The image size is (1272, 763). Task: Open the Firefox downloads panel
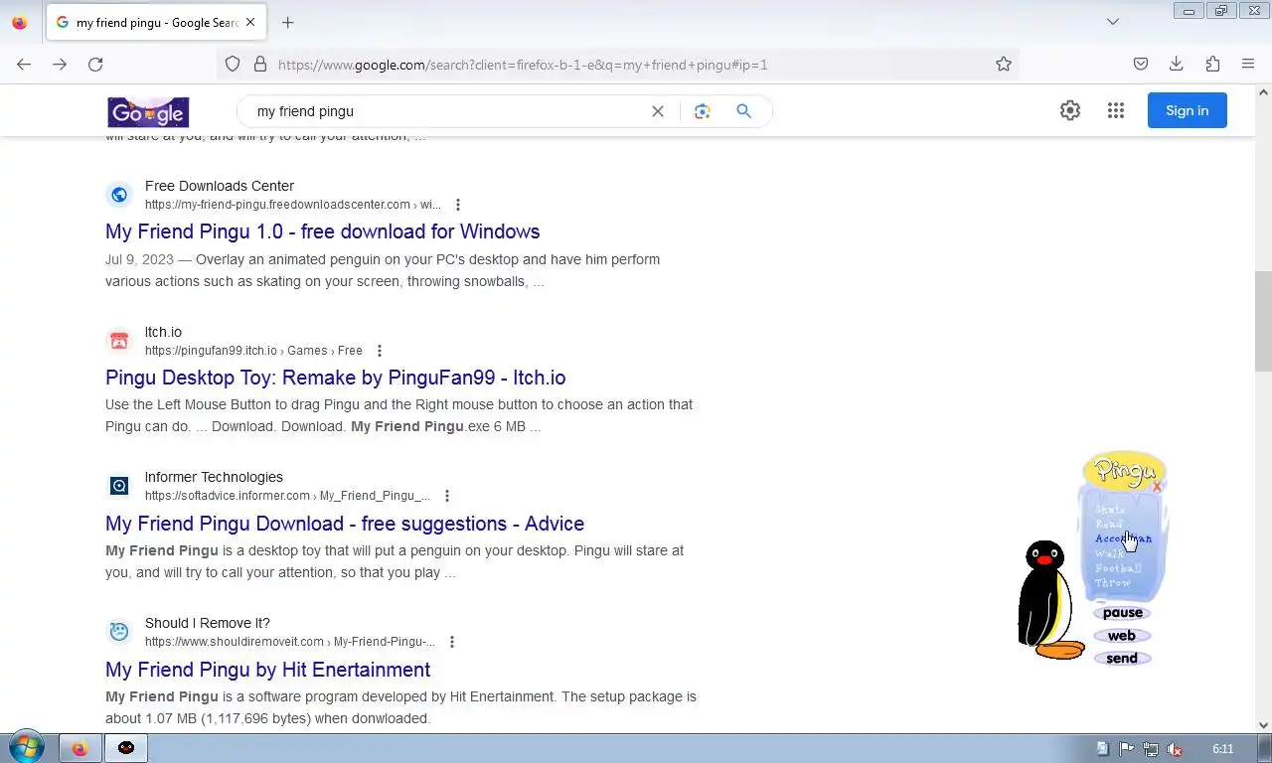[1177, 65]
